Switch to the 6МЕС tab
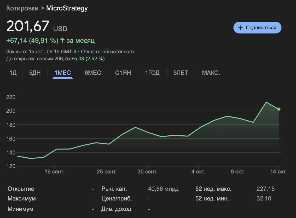 [x=93, y=73]
